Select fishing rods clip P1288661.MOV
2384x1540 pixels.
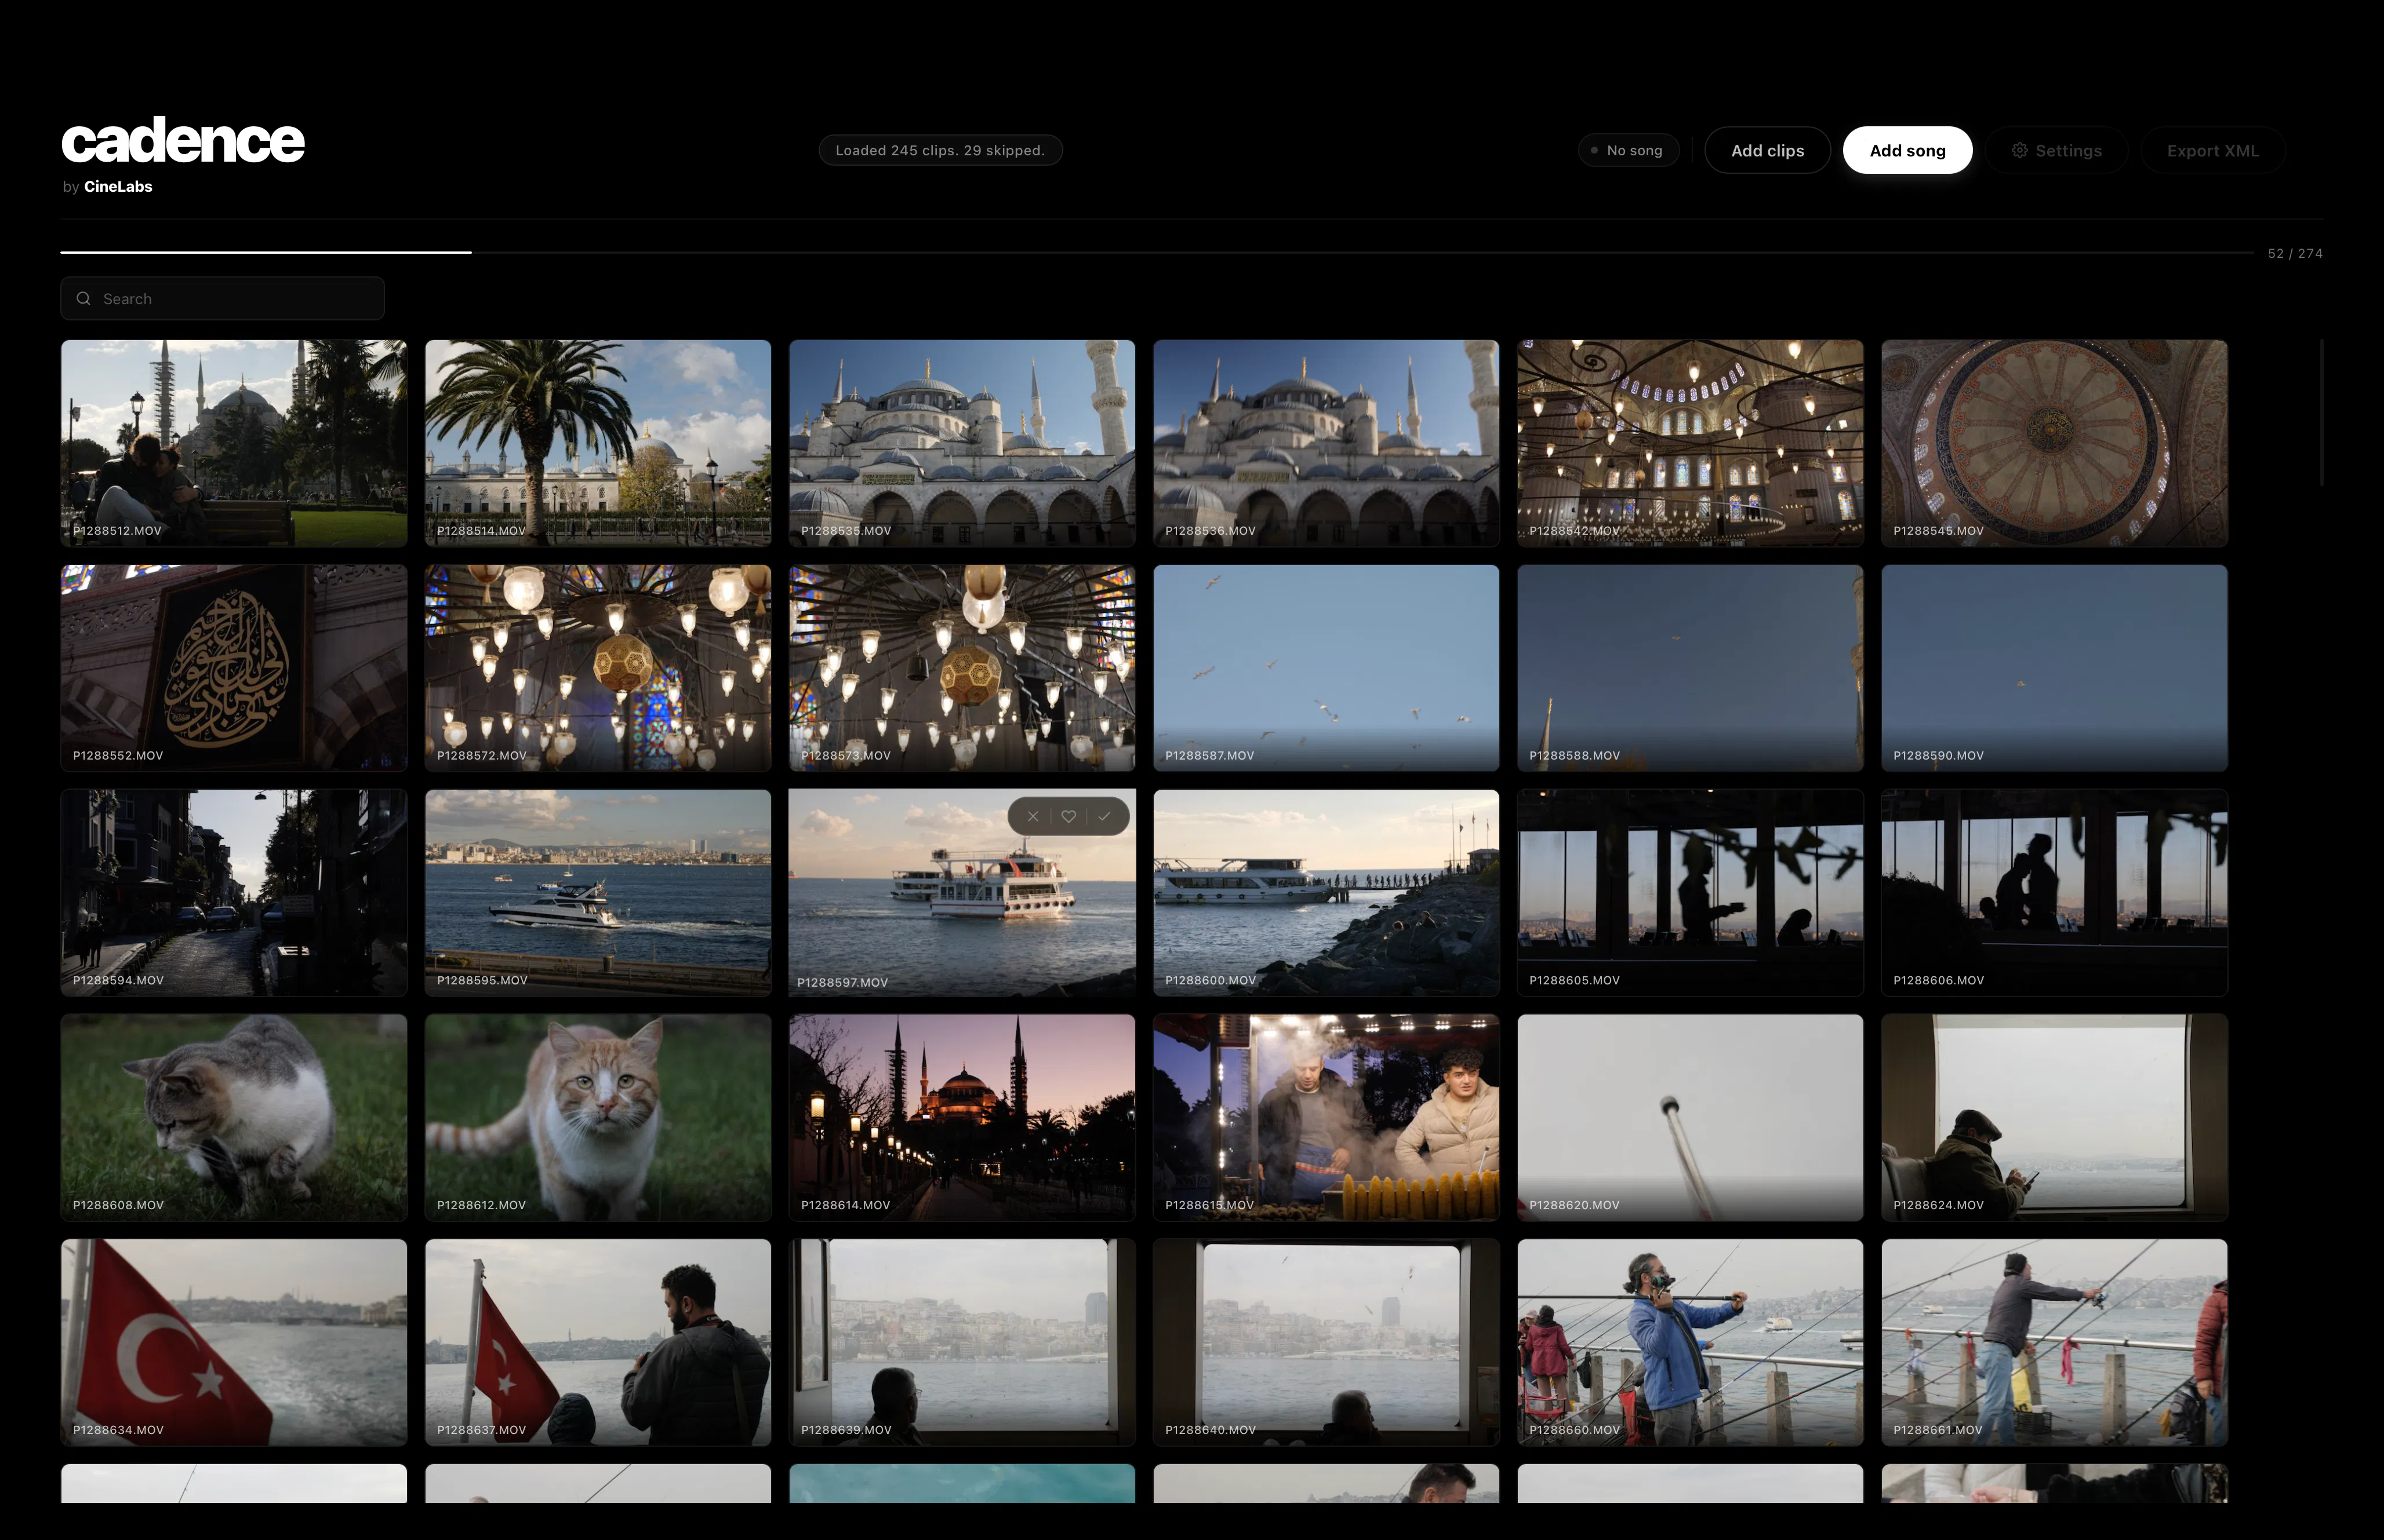coord(2055,1343)
